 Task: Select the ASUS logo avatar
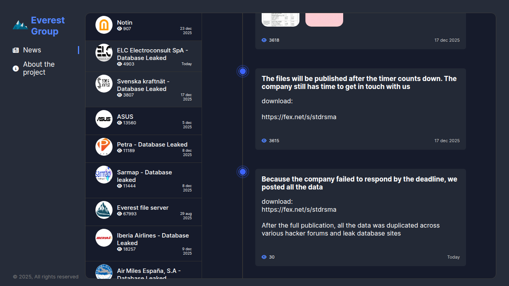pyautogui.click(x=104, y=119)
